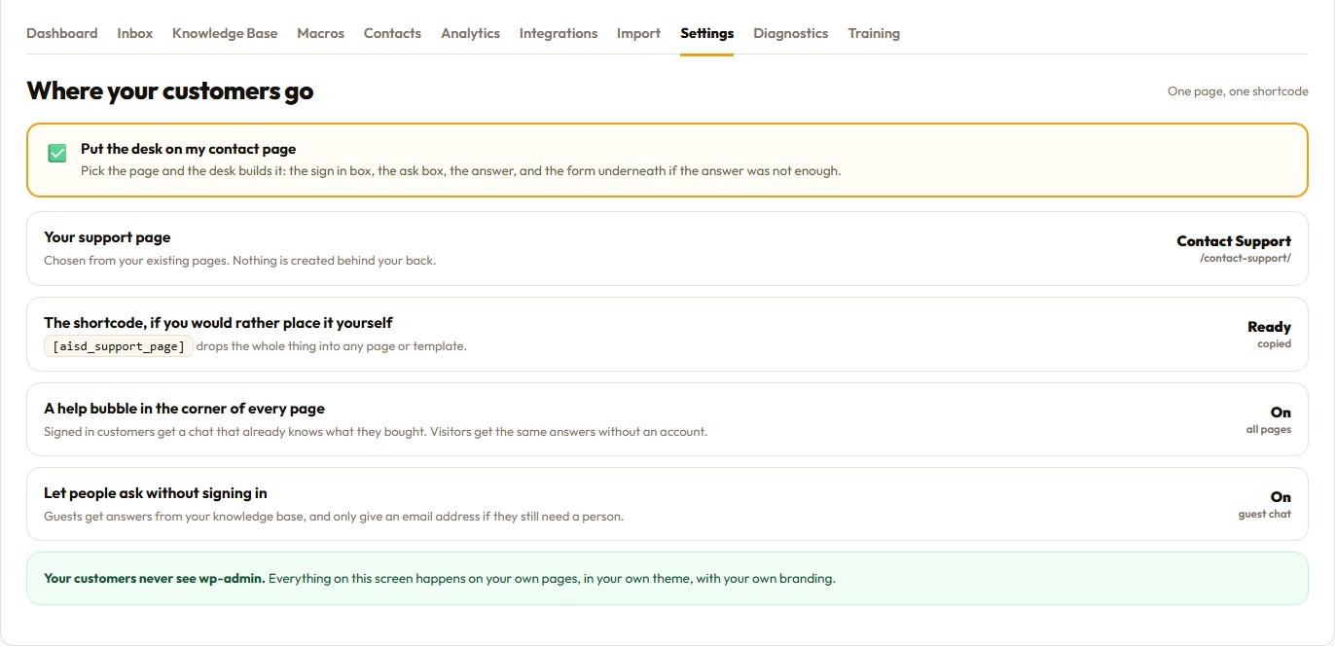Click the 'One page, one shortcode' text
The width and height of the screenshot is (1335, 646).
pyautogui.click(x=1238, y=91)
